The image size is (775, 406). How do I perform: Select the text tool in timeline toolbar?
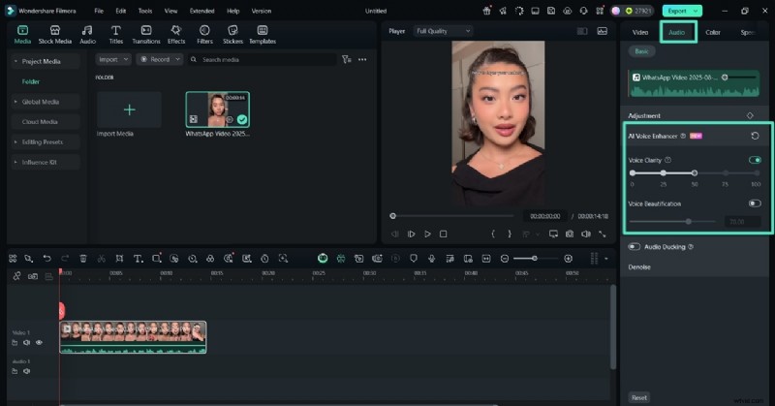tap(138, 259)
